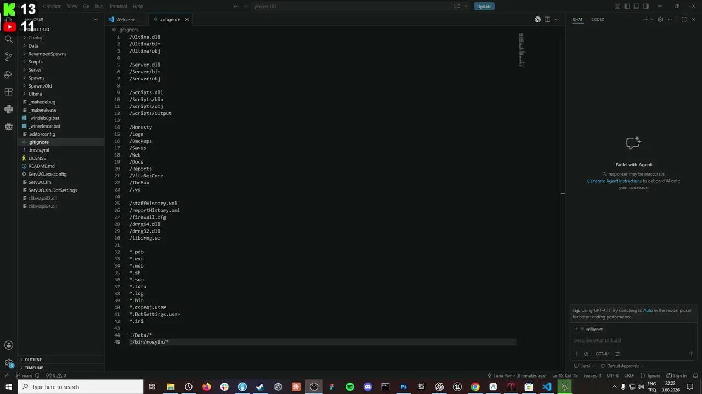Open the Search view in activity bar
Viewport: 702px width, 394px height.
[8, 39]
